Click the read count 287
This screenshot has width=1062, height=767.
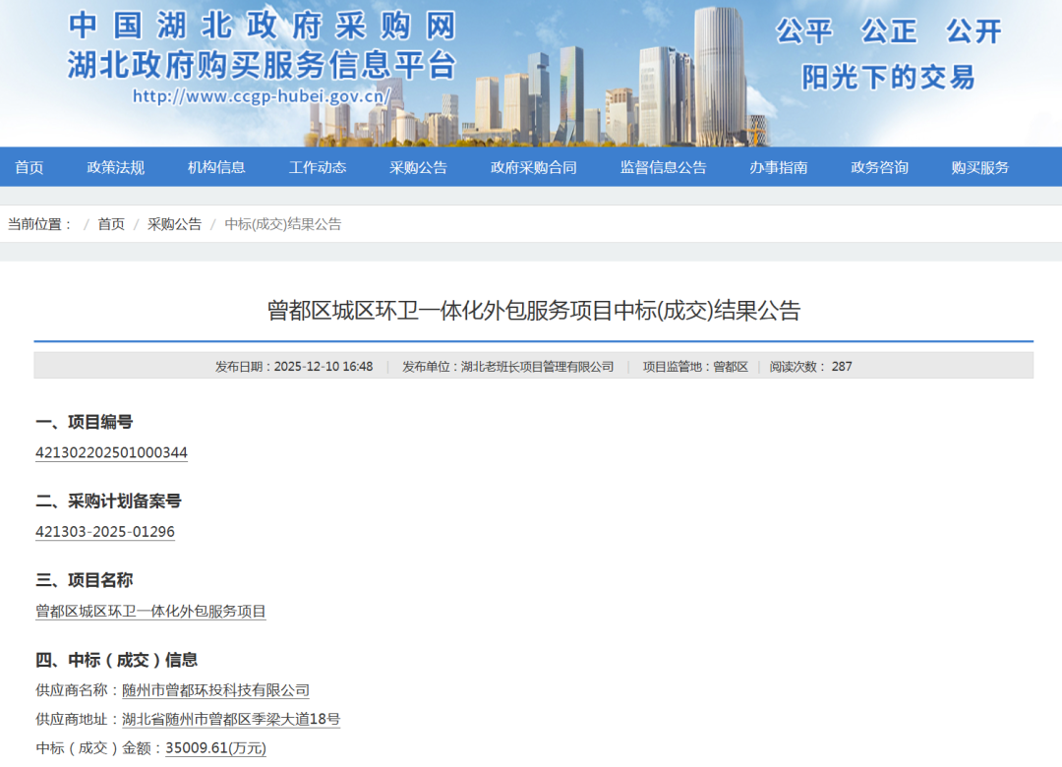click(842, 367)
